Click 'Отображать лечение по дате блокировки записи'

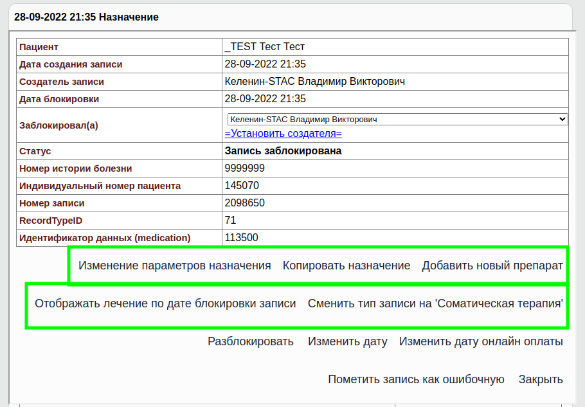pos(165,303)
